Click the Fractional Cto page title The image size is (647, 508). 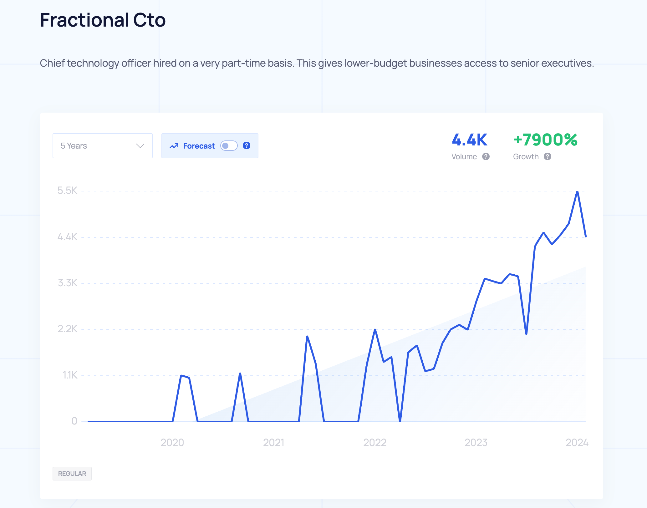(103, 20)
